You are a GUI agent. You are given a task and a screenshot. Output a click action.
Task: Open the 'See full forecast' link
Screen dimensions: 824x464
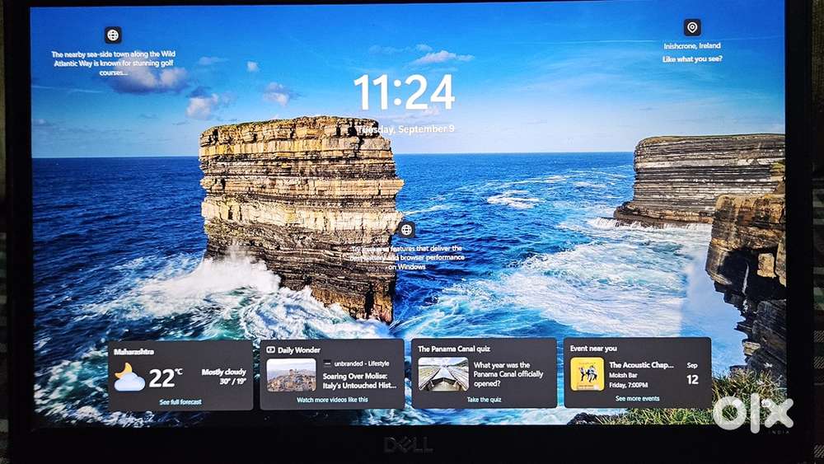(180, 402)
